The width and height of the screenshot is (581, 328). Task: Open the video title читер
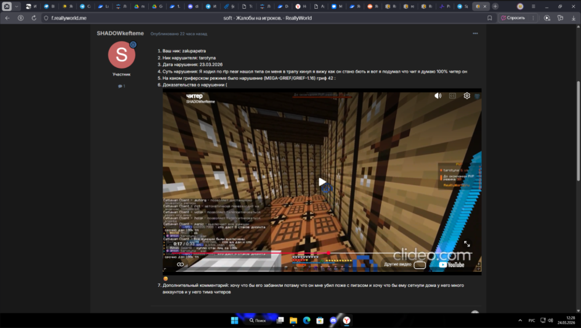(194, 96)
